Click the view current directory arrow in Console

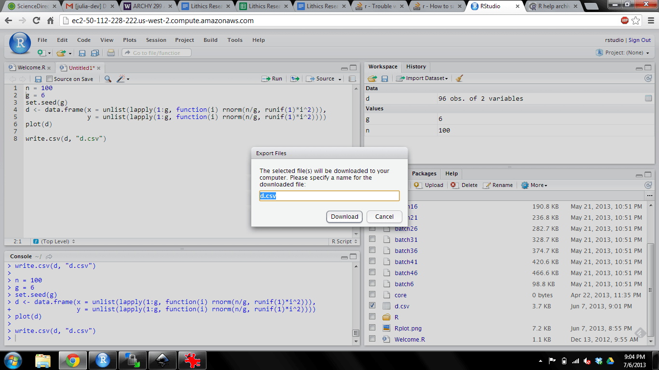(x=49, y=256)
